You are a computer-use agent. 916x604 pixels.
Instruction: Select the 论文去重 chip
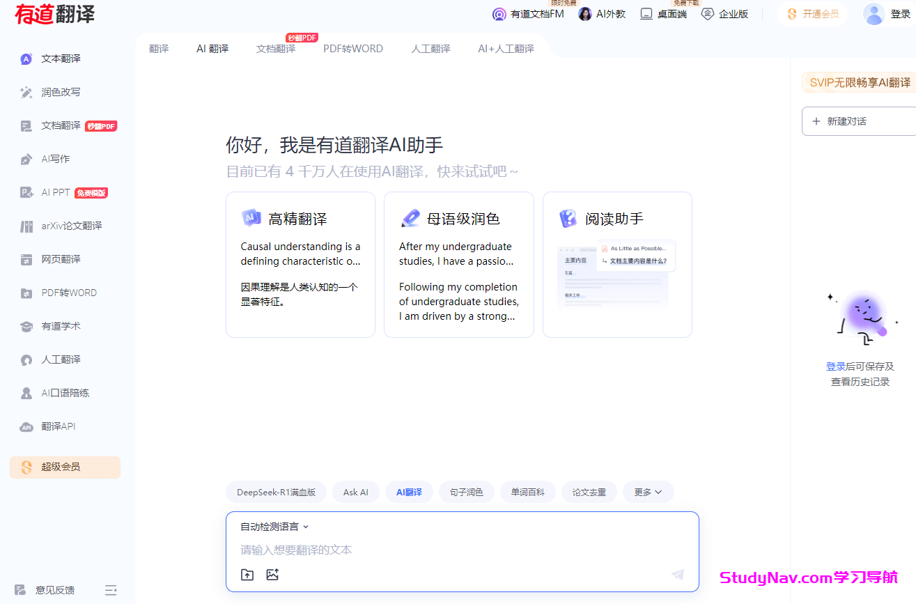click(x=589, y=492)
